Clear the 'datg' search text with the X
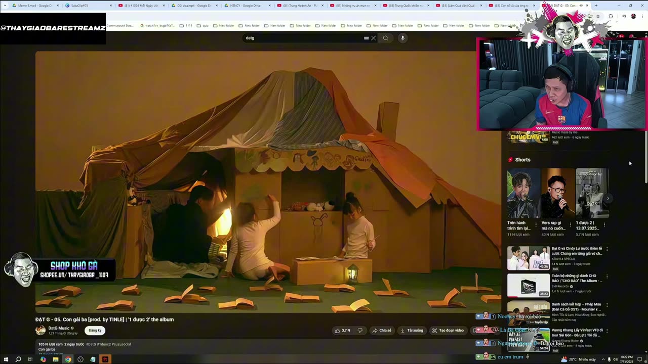The height and width of the screenshot is (364, 648). (x=374, y=38)
